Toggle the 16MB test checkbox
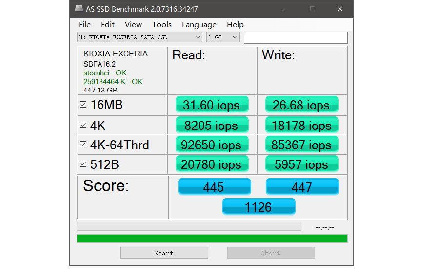The image size is (439, 272). pos(83,105)
